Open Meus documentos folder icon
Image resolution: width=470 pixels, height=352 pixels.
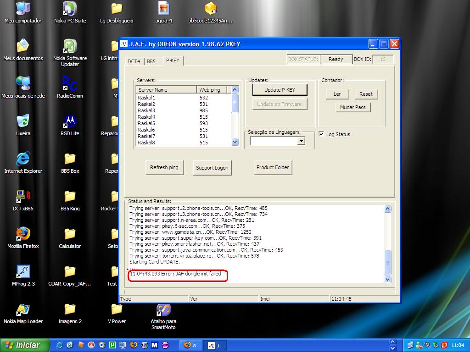[x=23, y=50]
